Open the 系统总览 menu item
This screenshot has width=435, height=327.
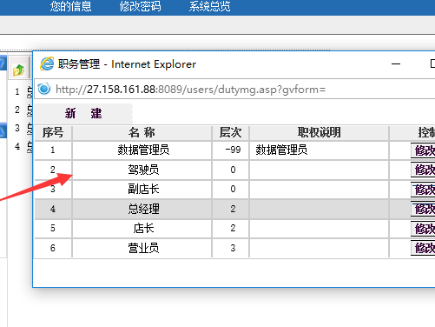[x=210, y=6]
